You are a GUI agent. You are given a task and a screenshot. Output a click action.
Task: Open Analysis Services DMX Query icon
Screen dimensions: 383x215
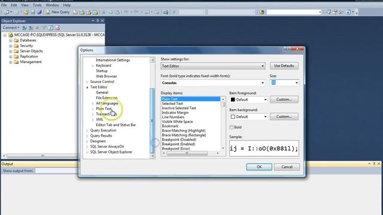89,12
